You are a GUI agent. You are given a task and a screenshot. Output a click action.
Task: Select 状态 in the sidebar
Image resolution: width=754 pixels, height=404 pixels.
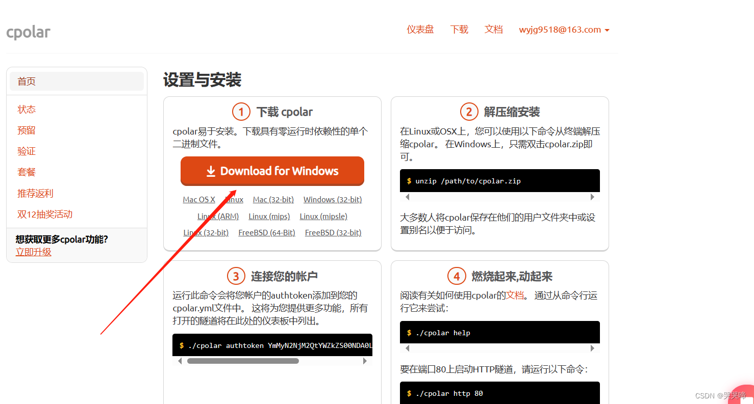tap(27, 110)
